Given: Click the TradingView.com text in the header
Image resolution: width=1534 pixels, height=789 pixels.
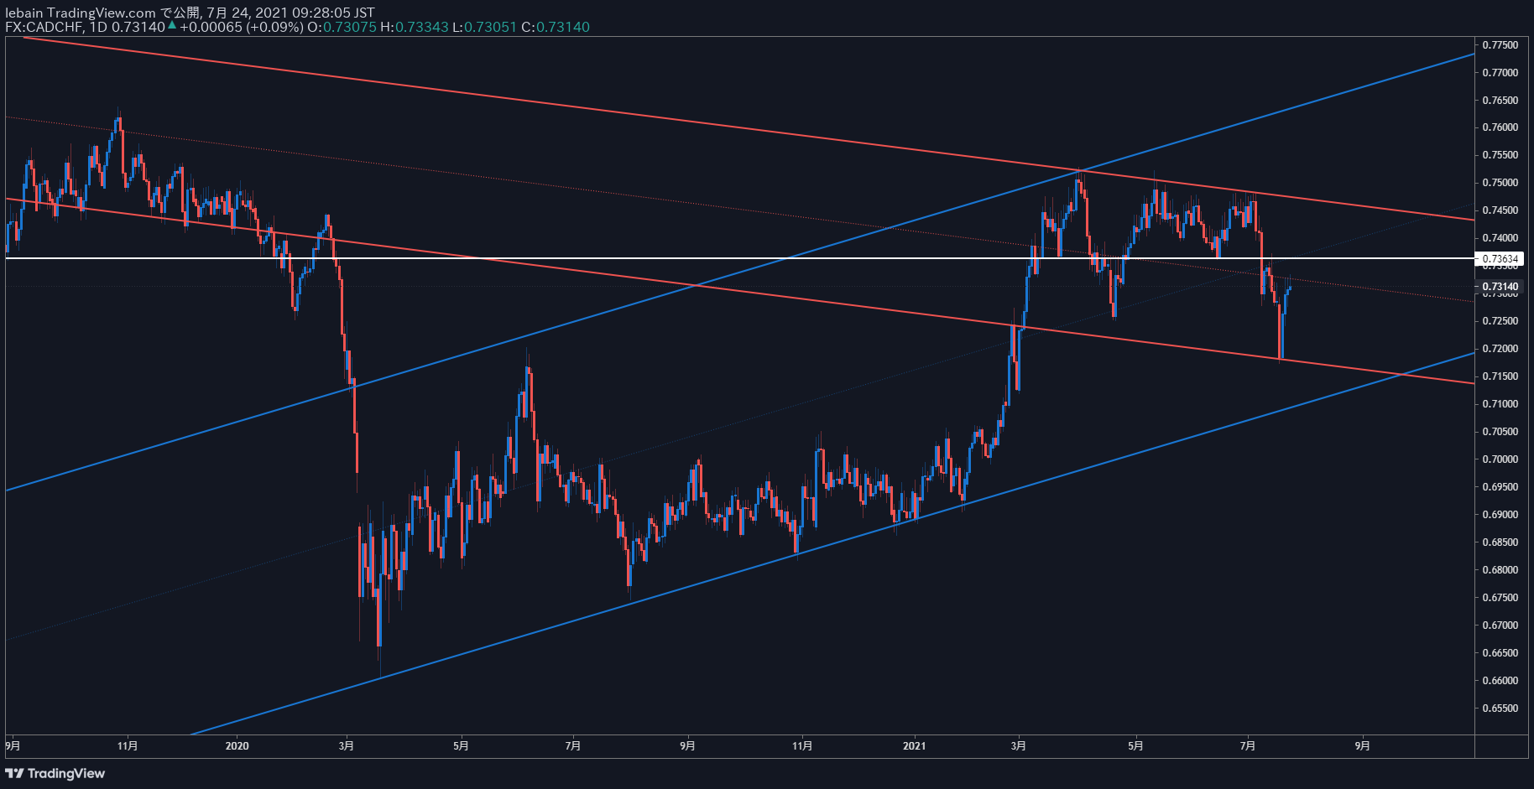Looking at the screenshot, I should [102, 13].
